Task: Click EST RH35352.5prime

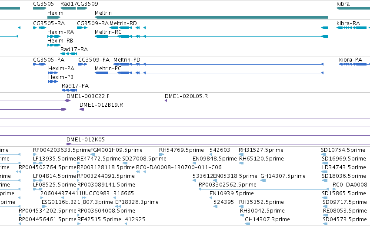Action: [262, 203]
